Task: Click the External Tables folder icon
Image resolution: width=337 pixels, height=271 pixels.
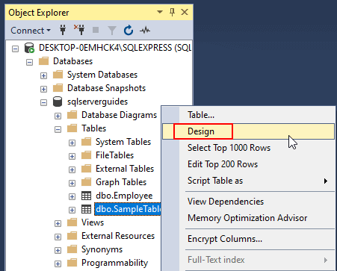Action: point(86,169)
